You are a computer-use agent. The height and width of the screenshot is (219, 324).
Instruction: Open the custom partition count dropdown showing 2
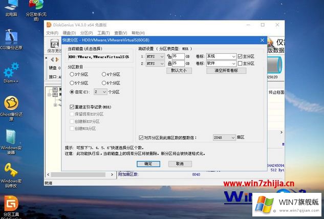pos(100,92)
